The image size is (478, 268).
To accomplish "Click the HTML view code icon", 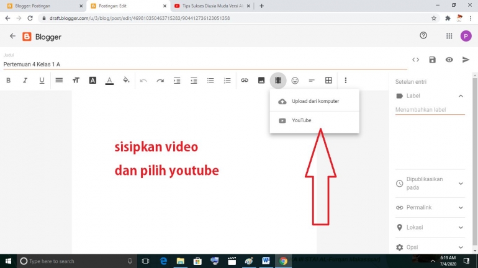I will click(416, 60).
